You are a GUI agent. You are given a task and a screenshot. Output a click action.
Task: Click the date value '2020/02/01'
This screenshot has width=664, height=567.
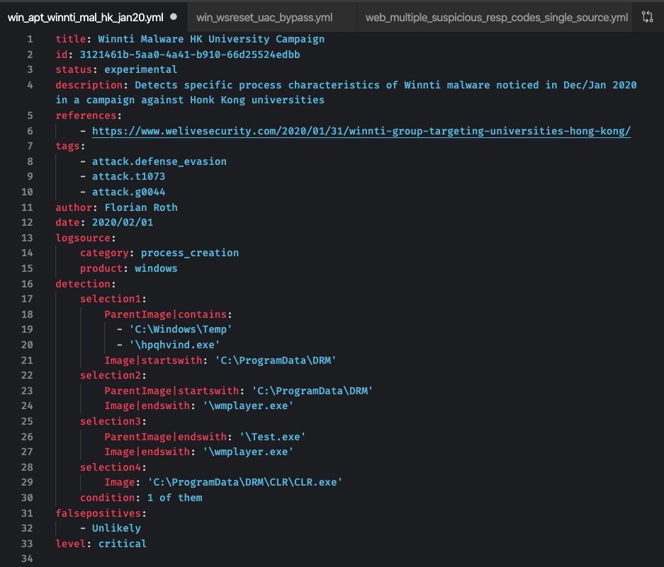pyautogui.click(x=123, y=222)
